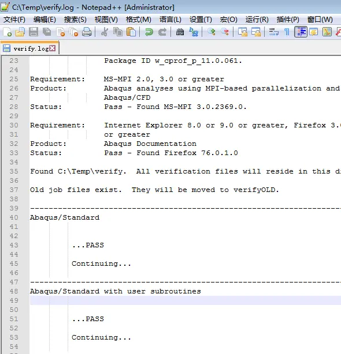This screenshot has height=354, width=341.
Task: Open the user defined language icon
Action: coord(314,32)
